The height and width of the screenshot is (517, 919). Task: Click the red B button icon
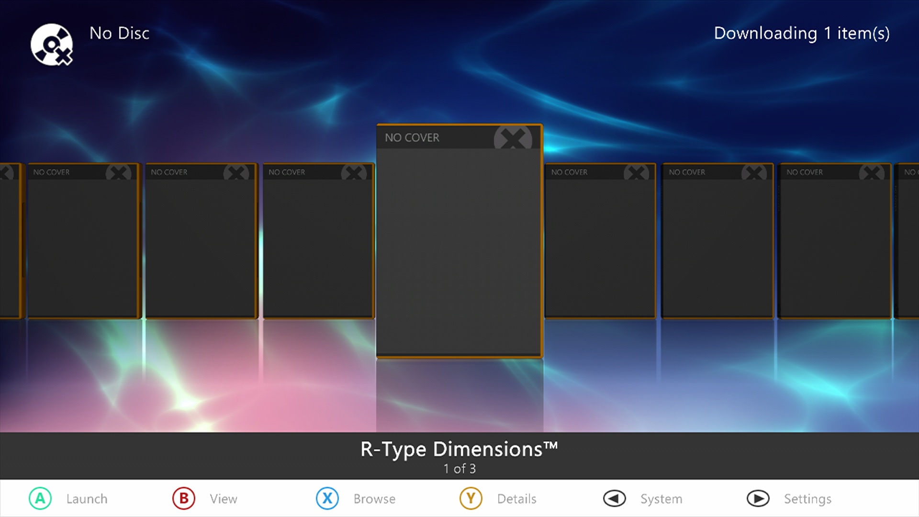point(184,498)
